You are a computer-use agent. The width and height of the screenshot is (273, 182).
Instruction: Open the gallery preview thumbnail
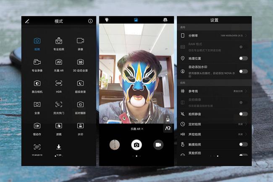(115, 145)
